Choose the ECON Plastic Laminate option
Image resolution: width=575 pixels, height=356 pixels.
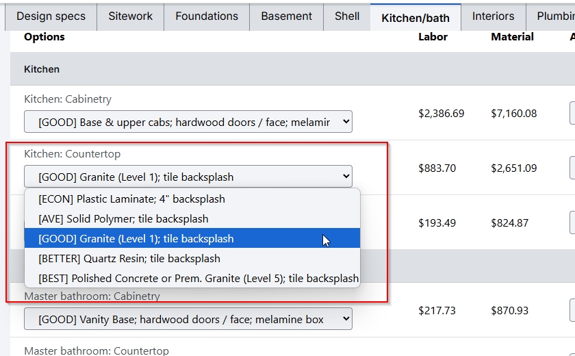point(131,199)
